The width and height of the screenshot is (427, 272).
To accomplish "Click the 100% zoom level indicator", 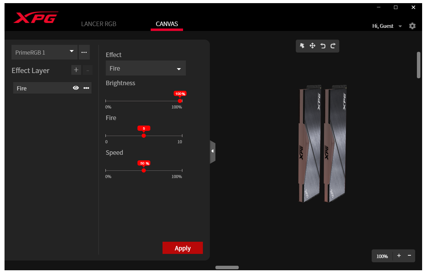I will pyautogui.click(x=382, y=256).
